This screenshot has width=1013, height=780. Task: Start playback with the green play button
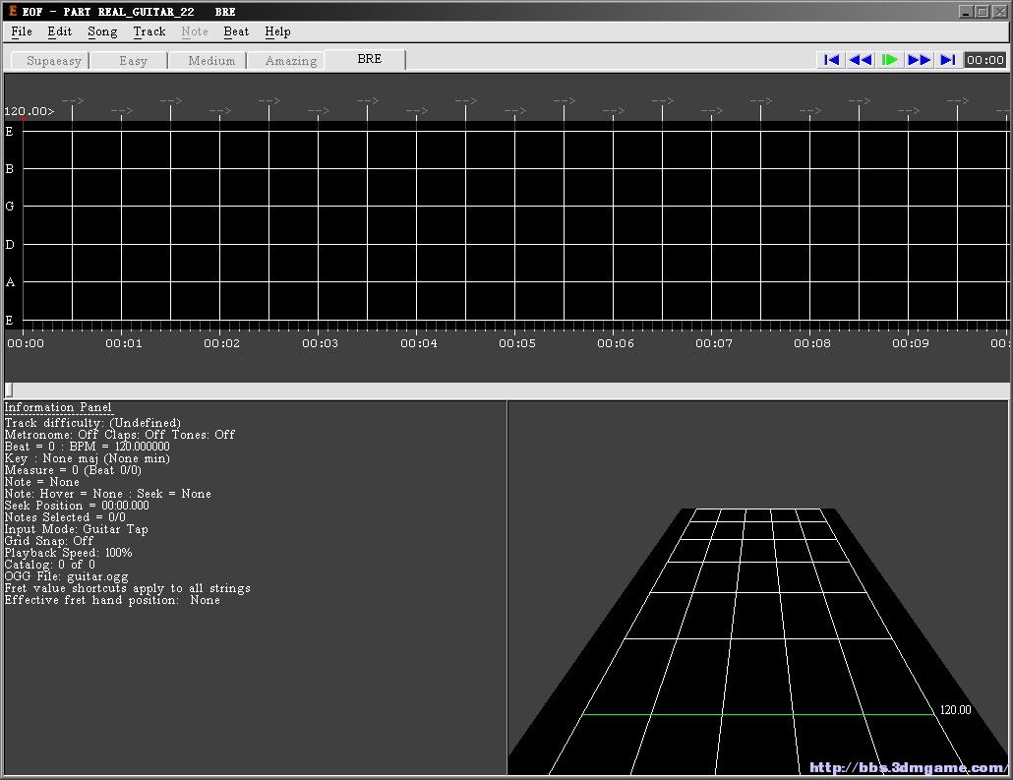(890, 60)
